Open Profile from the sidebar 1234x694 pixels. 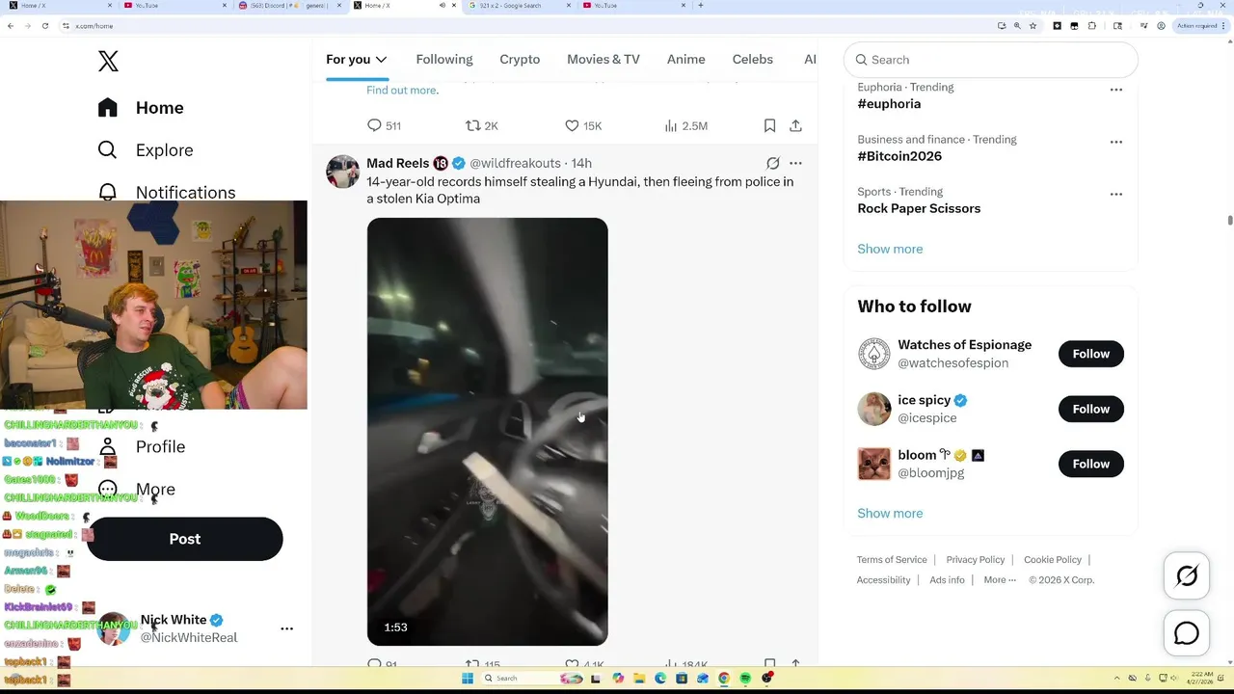142,447
